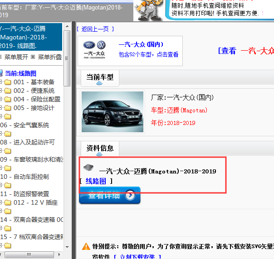The height and width of the screenshot is (259, 274).
Task: Open folder 012 - 12 V 插座
Action: click(x=36, y=202)
